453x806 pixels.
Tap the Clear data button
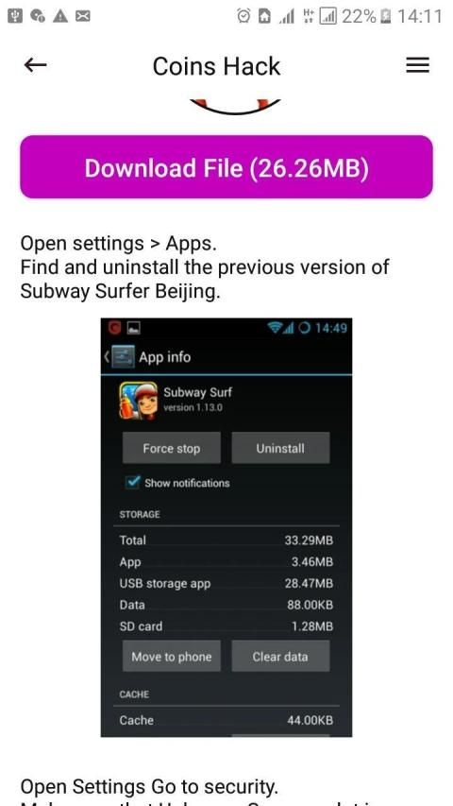click(x=280, y=657)
